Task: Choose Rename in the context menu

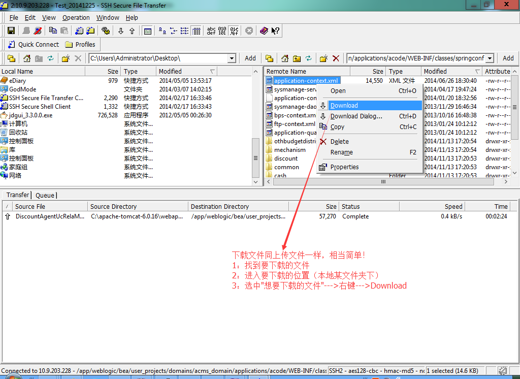Action: 370,152
